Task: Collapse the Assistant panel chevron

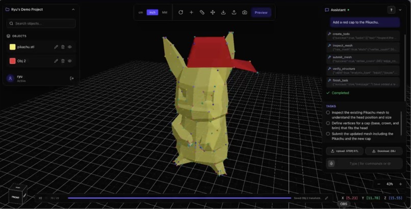Action: click(400, 10)
